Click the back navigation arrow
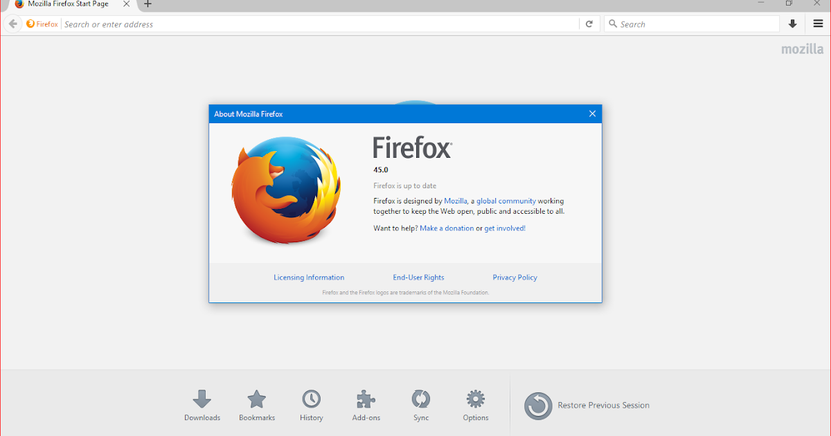The image size is (831, 436). (x=12, y=23)
